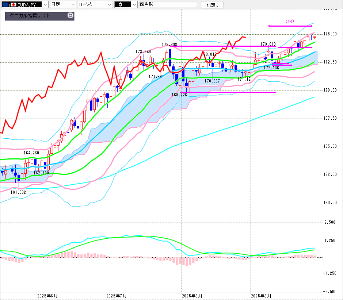
Task: Expand the drawing tool dropdown arrow
Action: coord(134,5)
